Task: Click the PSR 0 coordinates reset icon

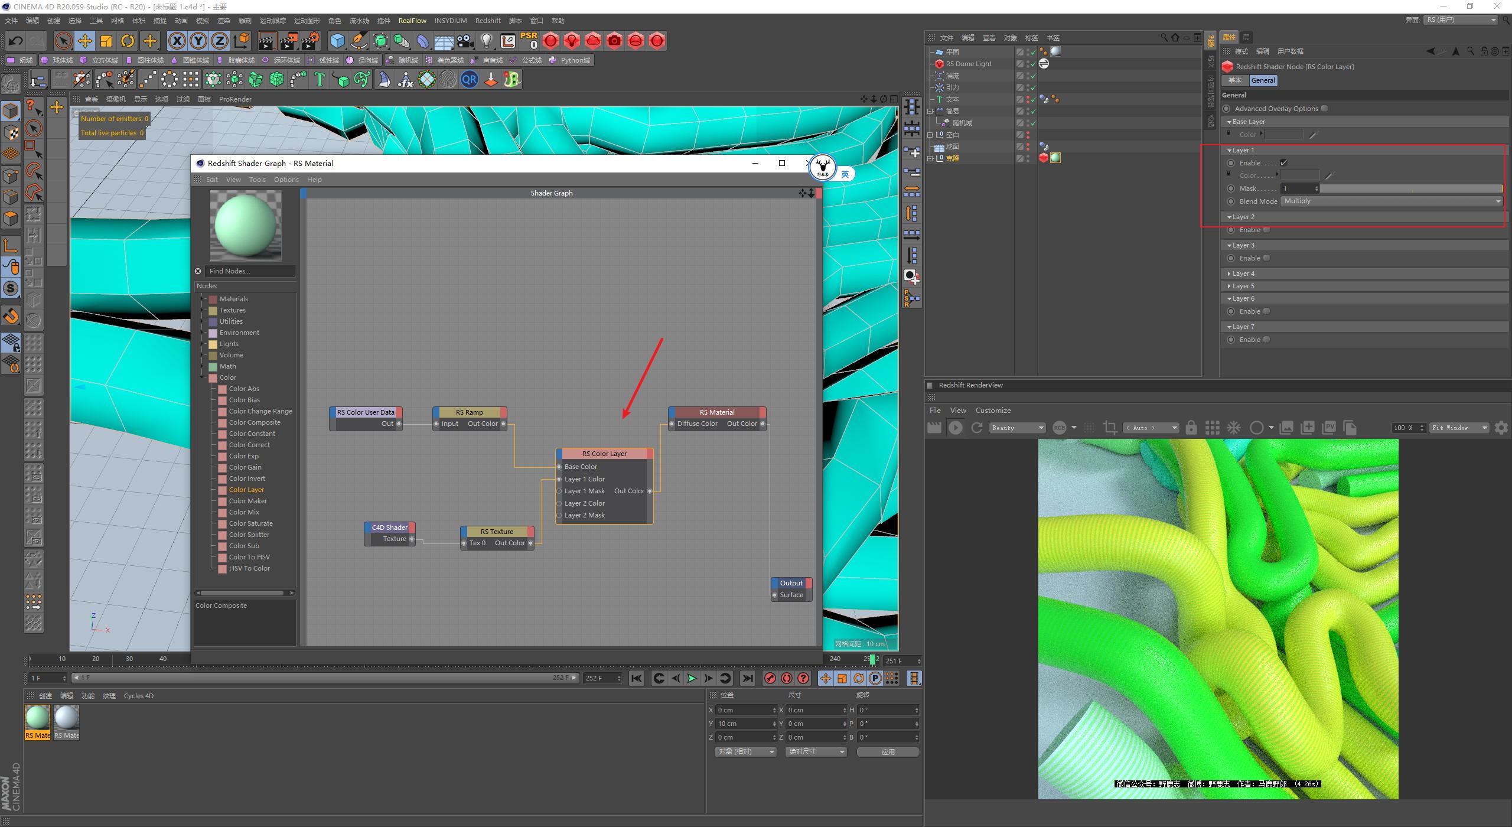Action: pos(528,41)
